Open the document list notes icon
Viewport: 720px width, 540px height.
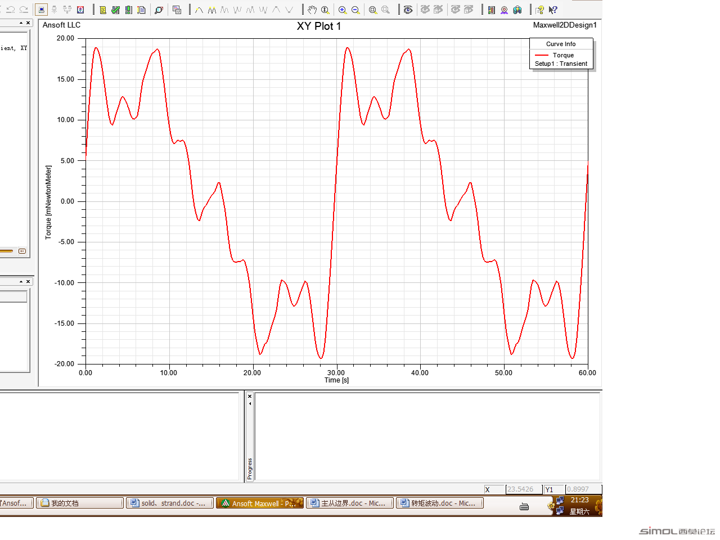coord(142,10)
